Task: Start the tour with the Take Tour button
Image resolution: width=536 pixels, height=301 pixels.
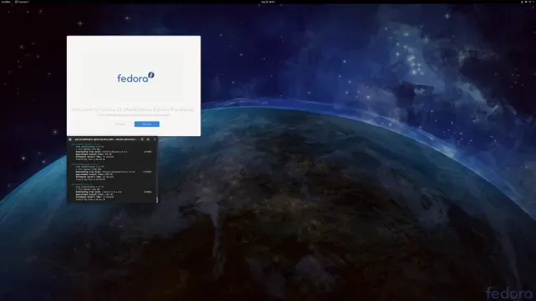Action: point(147,125)
